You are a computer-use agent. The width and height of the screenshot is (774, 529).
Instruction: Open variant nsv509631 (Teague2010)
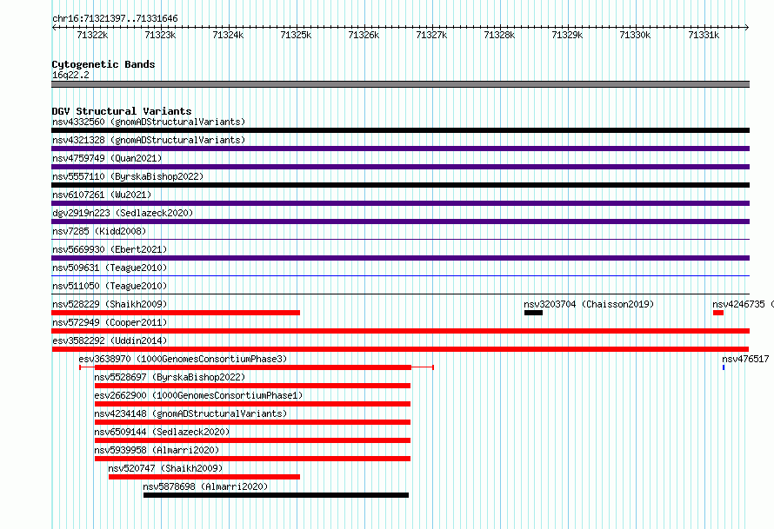[110, 268]
